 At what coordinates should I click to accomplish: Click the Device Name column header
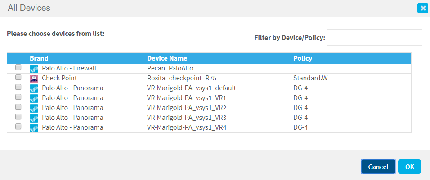coord(167,58)
